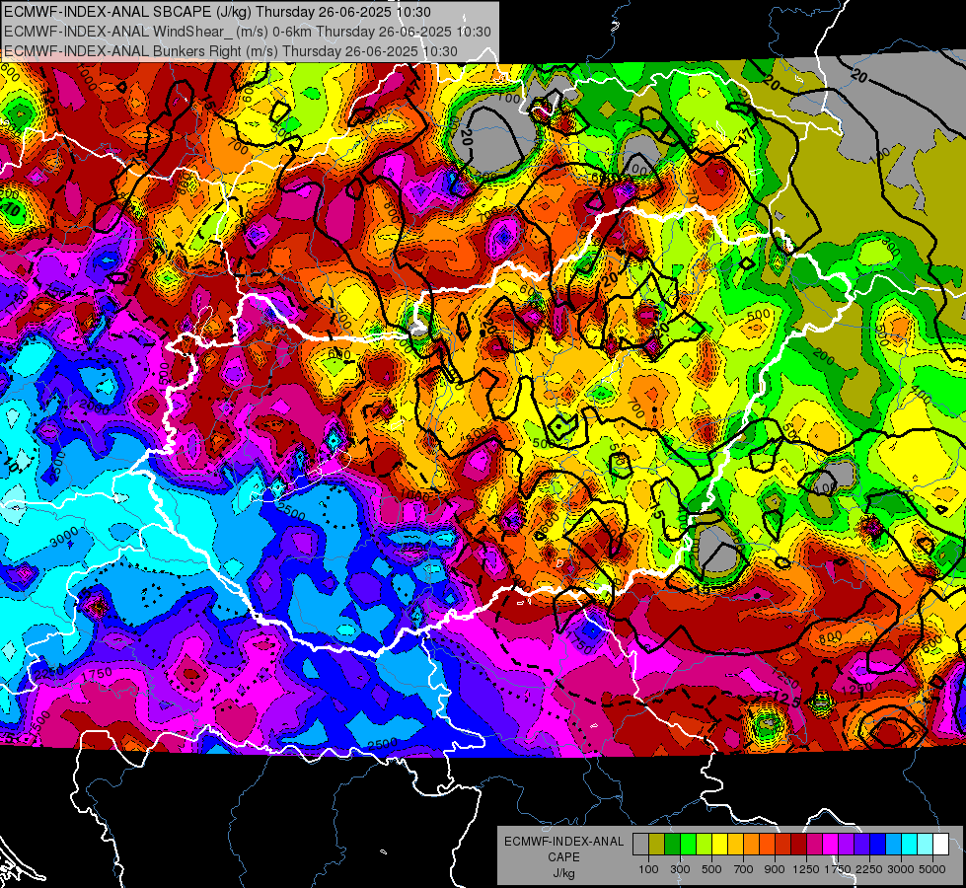The height and width of the screenshot is (888, 966).
Task: Click the CAPE word in legend
Action: click(563, 856)
